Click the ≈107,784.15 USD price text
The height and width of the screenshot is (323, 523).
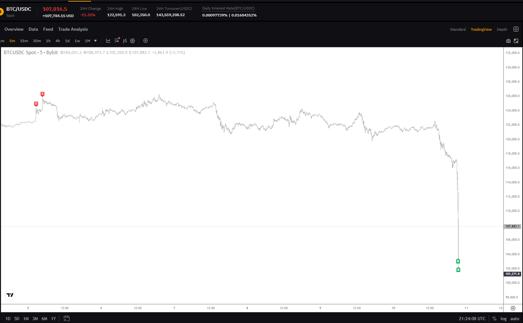pos(58,16)
